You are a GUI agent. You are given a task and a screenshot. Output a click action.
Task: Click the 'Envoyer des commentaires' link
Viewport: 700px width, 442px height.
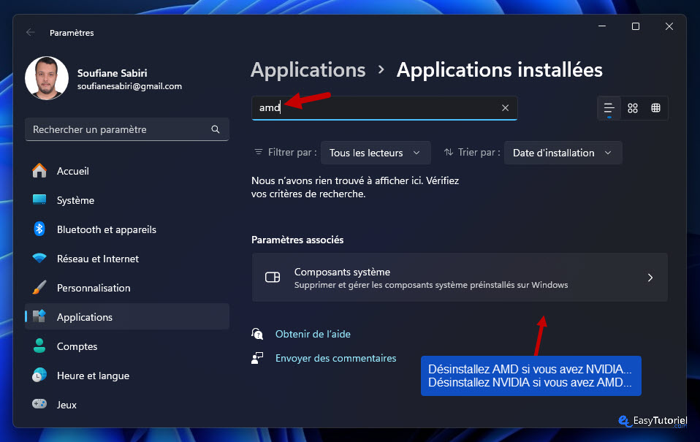pyautogui.click(x=335, y=358)
